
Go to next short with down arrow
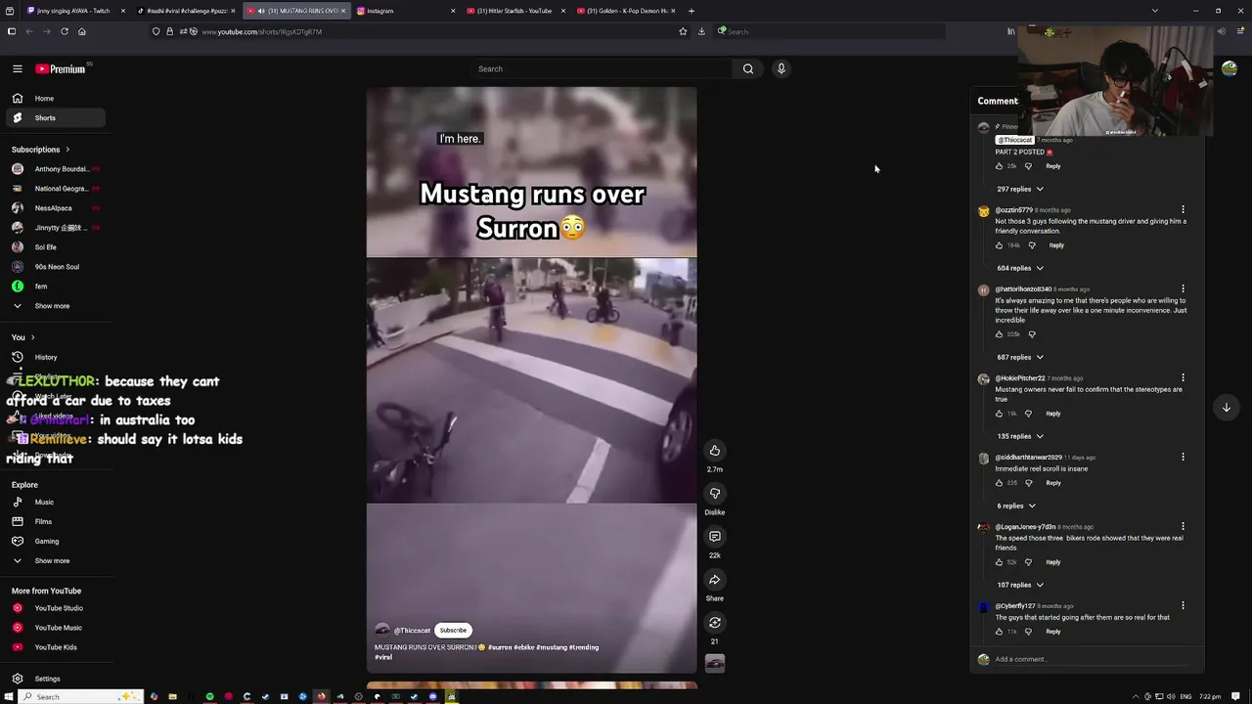point(1227,408)
